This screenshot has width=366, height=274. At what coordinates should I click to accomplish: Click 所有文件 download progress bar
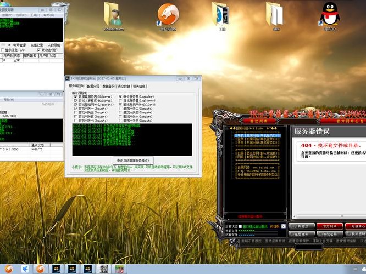point(258,235)
